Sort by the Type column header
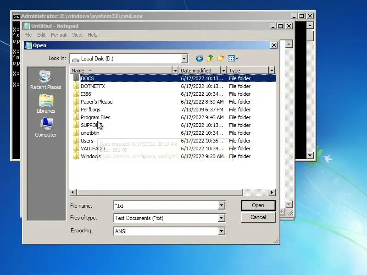 (248, 71)
